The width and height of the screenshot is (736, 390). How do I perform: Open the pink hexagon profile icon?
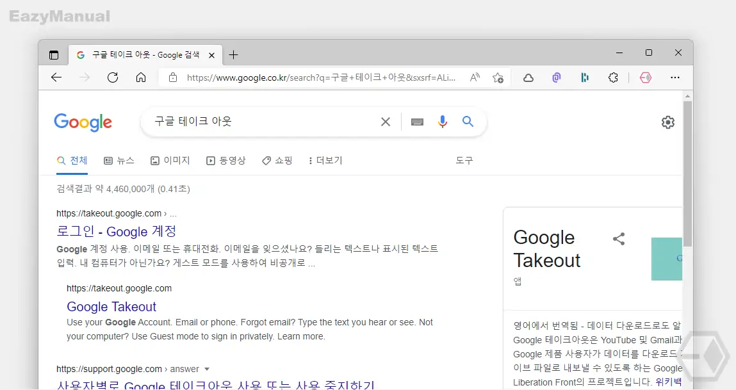pyautogui.click(x=646, y=77)
